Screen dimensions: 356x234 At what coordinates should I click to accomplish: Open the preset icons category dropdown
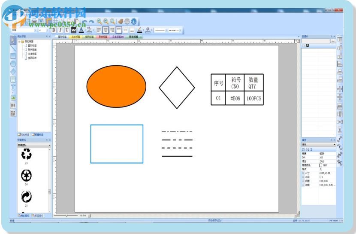[x=34, y=145]
